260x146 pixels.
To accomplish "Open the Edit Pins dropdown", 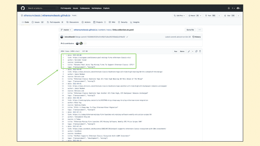I will pos(179,16).
